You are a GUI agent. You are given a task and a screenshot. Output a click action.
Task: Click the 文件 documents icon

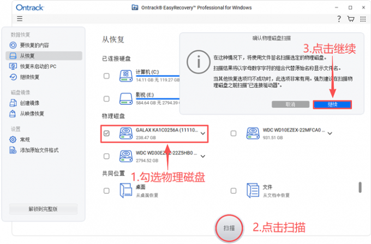pyautogui.click(x=253, y=191)
